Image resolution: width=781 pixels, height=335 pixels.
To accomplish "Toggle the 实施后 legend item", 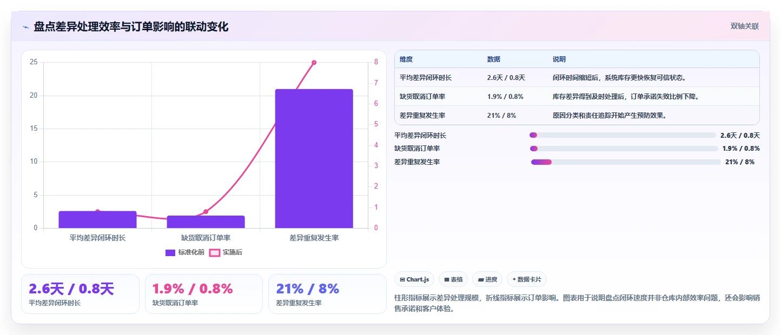I will 226,252.
